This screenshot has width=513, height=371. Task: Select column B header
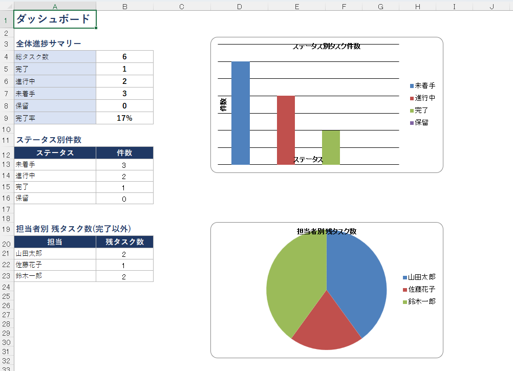coord(124,7)
